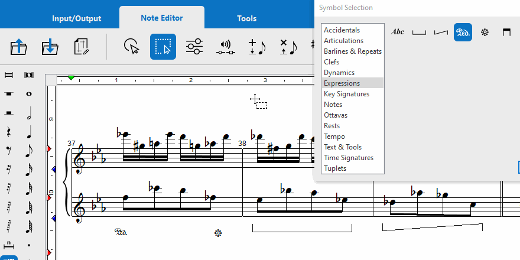Toggle the rectangle area selection tool

coord(162,47)
